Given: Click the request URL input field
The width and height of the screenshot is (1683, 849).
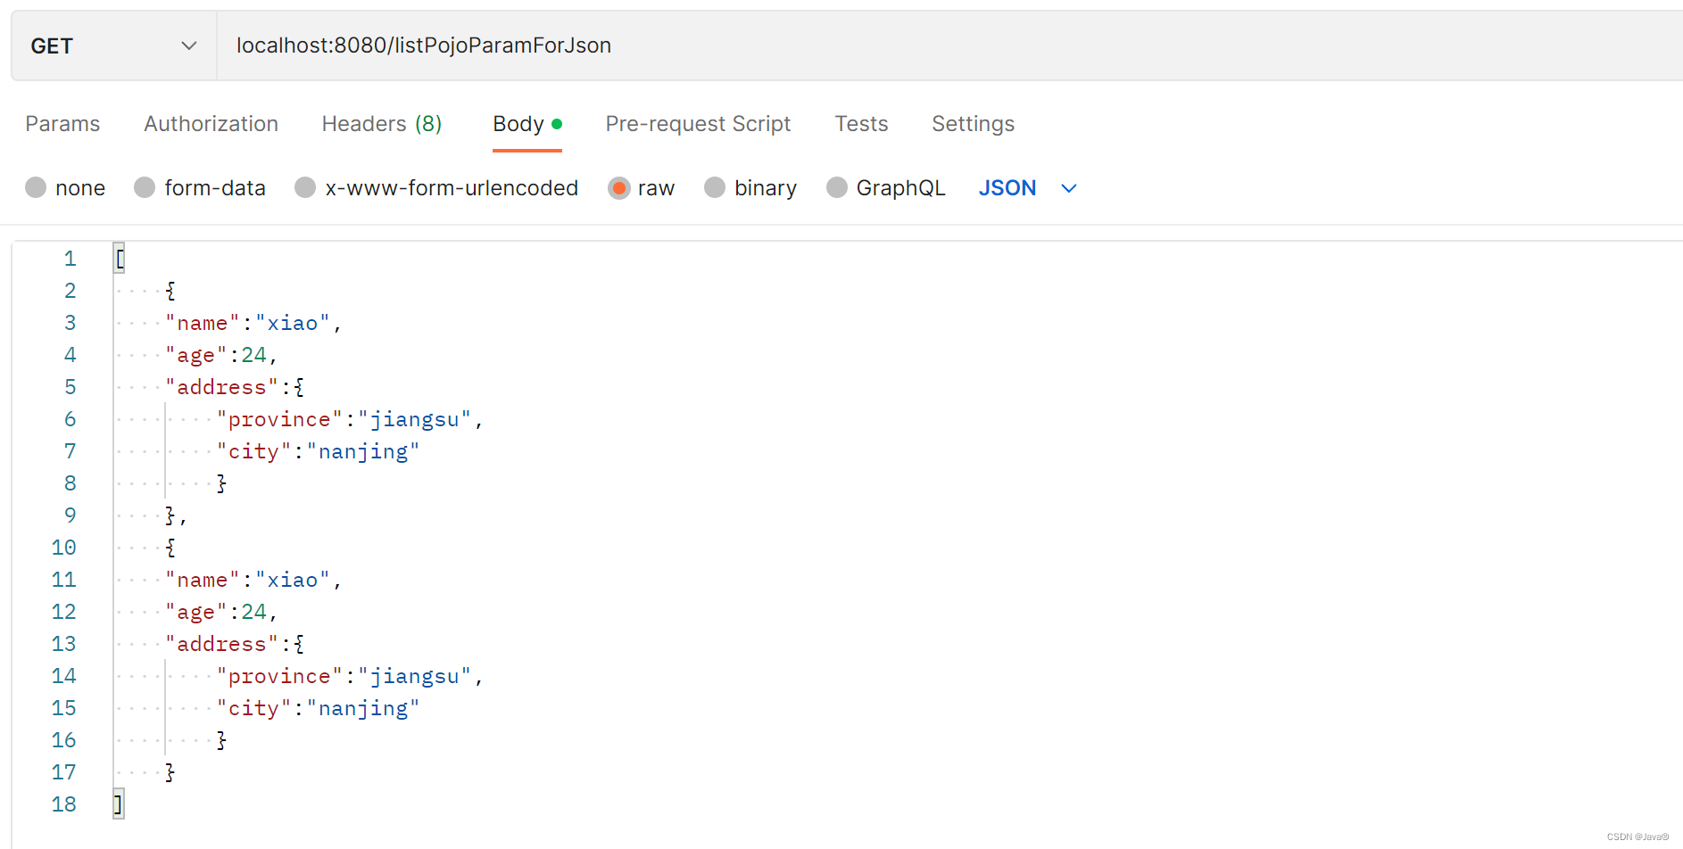Looking at the screenshot, I should [949, 45].
